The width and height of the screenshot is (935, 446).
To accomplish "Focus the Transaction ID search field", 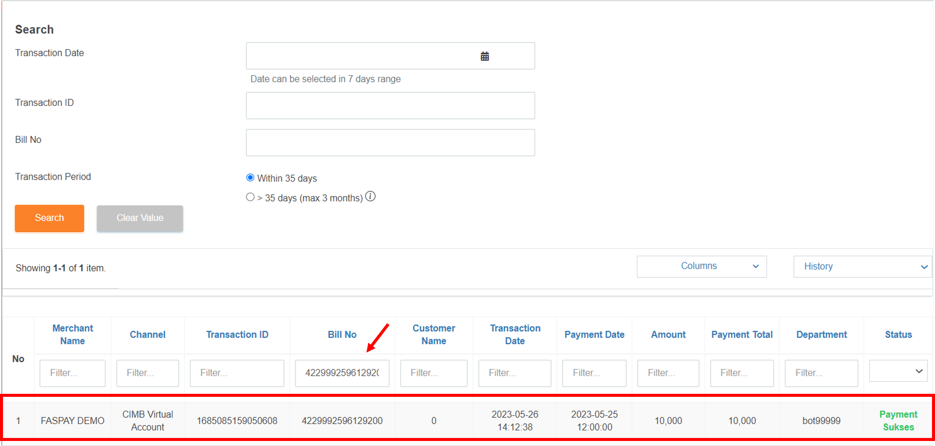I will coord(390,105).
